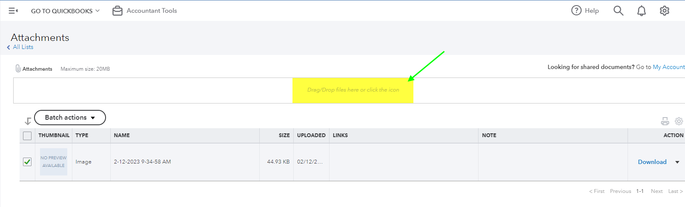Click the print icon above the table
The width and height of the screenshot is (685, 207).
(x=665, y=121)
